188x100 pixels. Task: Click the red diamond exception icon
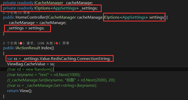pyautogui.click(x=57, y=43)
